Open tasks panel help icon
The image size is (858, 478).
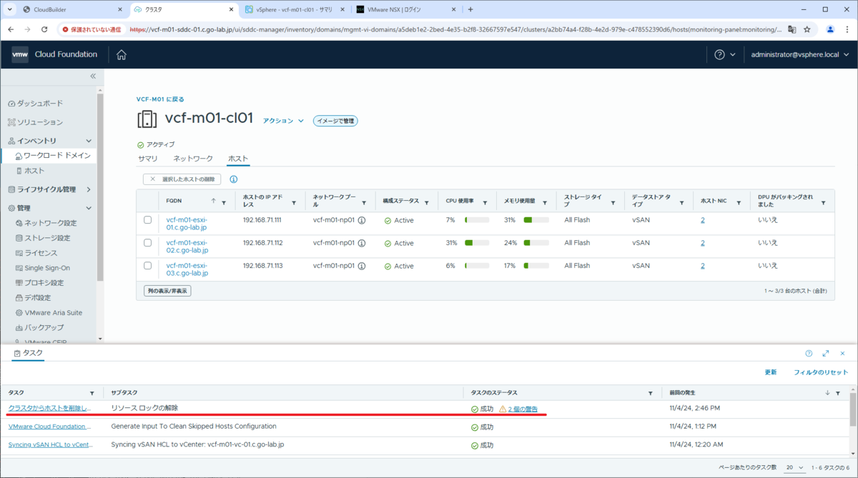pos(809,354)
